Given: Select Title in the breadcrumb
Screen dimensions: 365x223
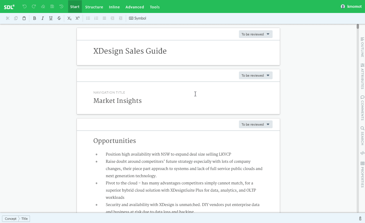Looking at the screenshot, I should point(24,219).
